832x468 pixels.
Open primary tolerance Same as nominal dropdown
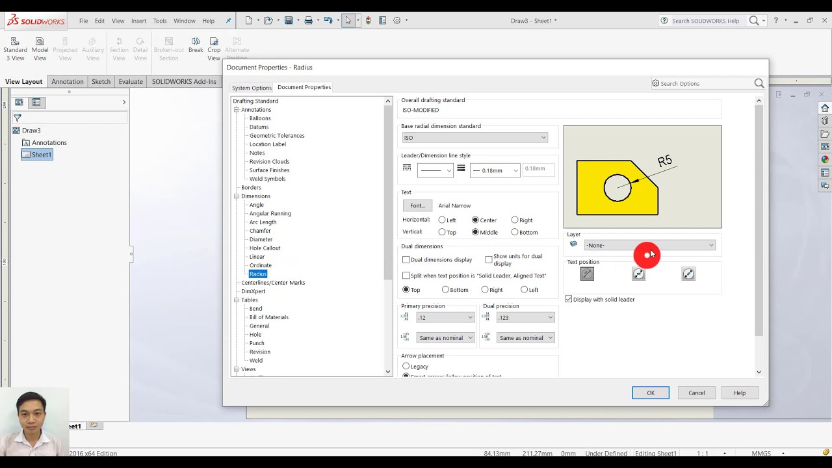click(445, 338)
